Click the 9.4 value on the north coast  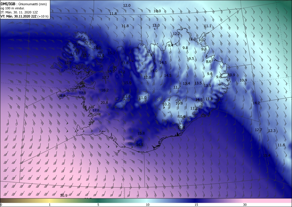coord(171,45)
